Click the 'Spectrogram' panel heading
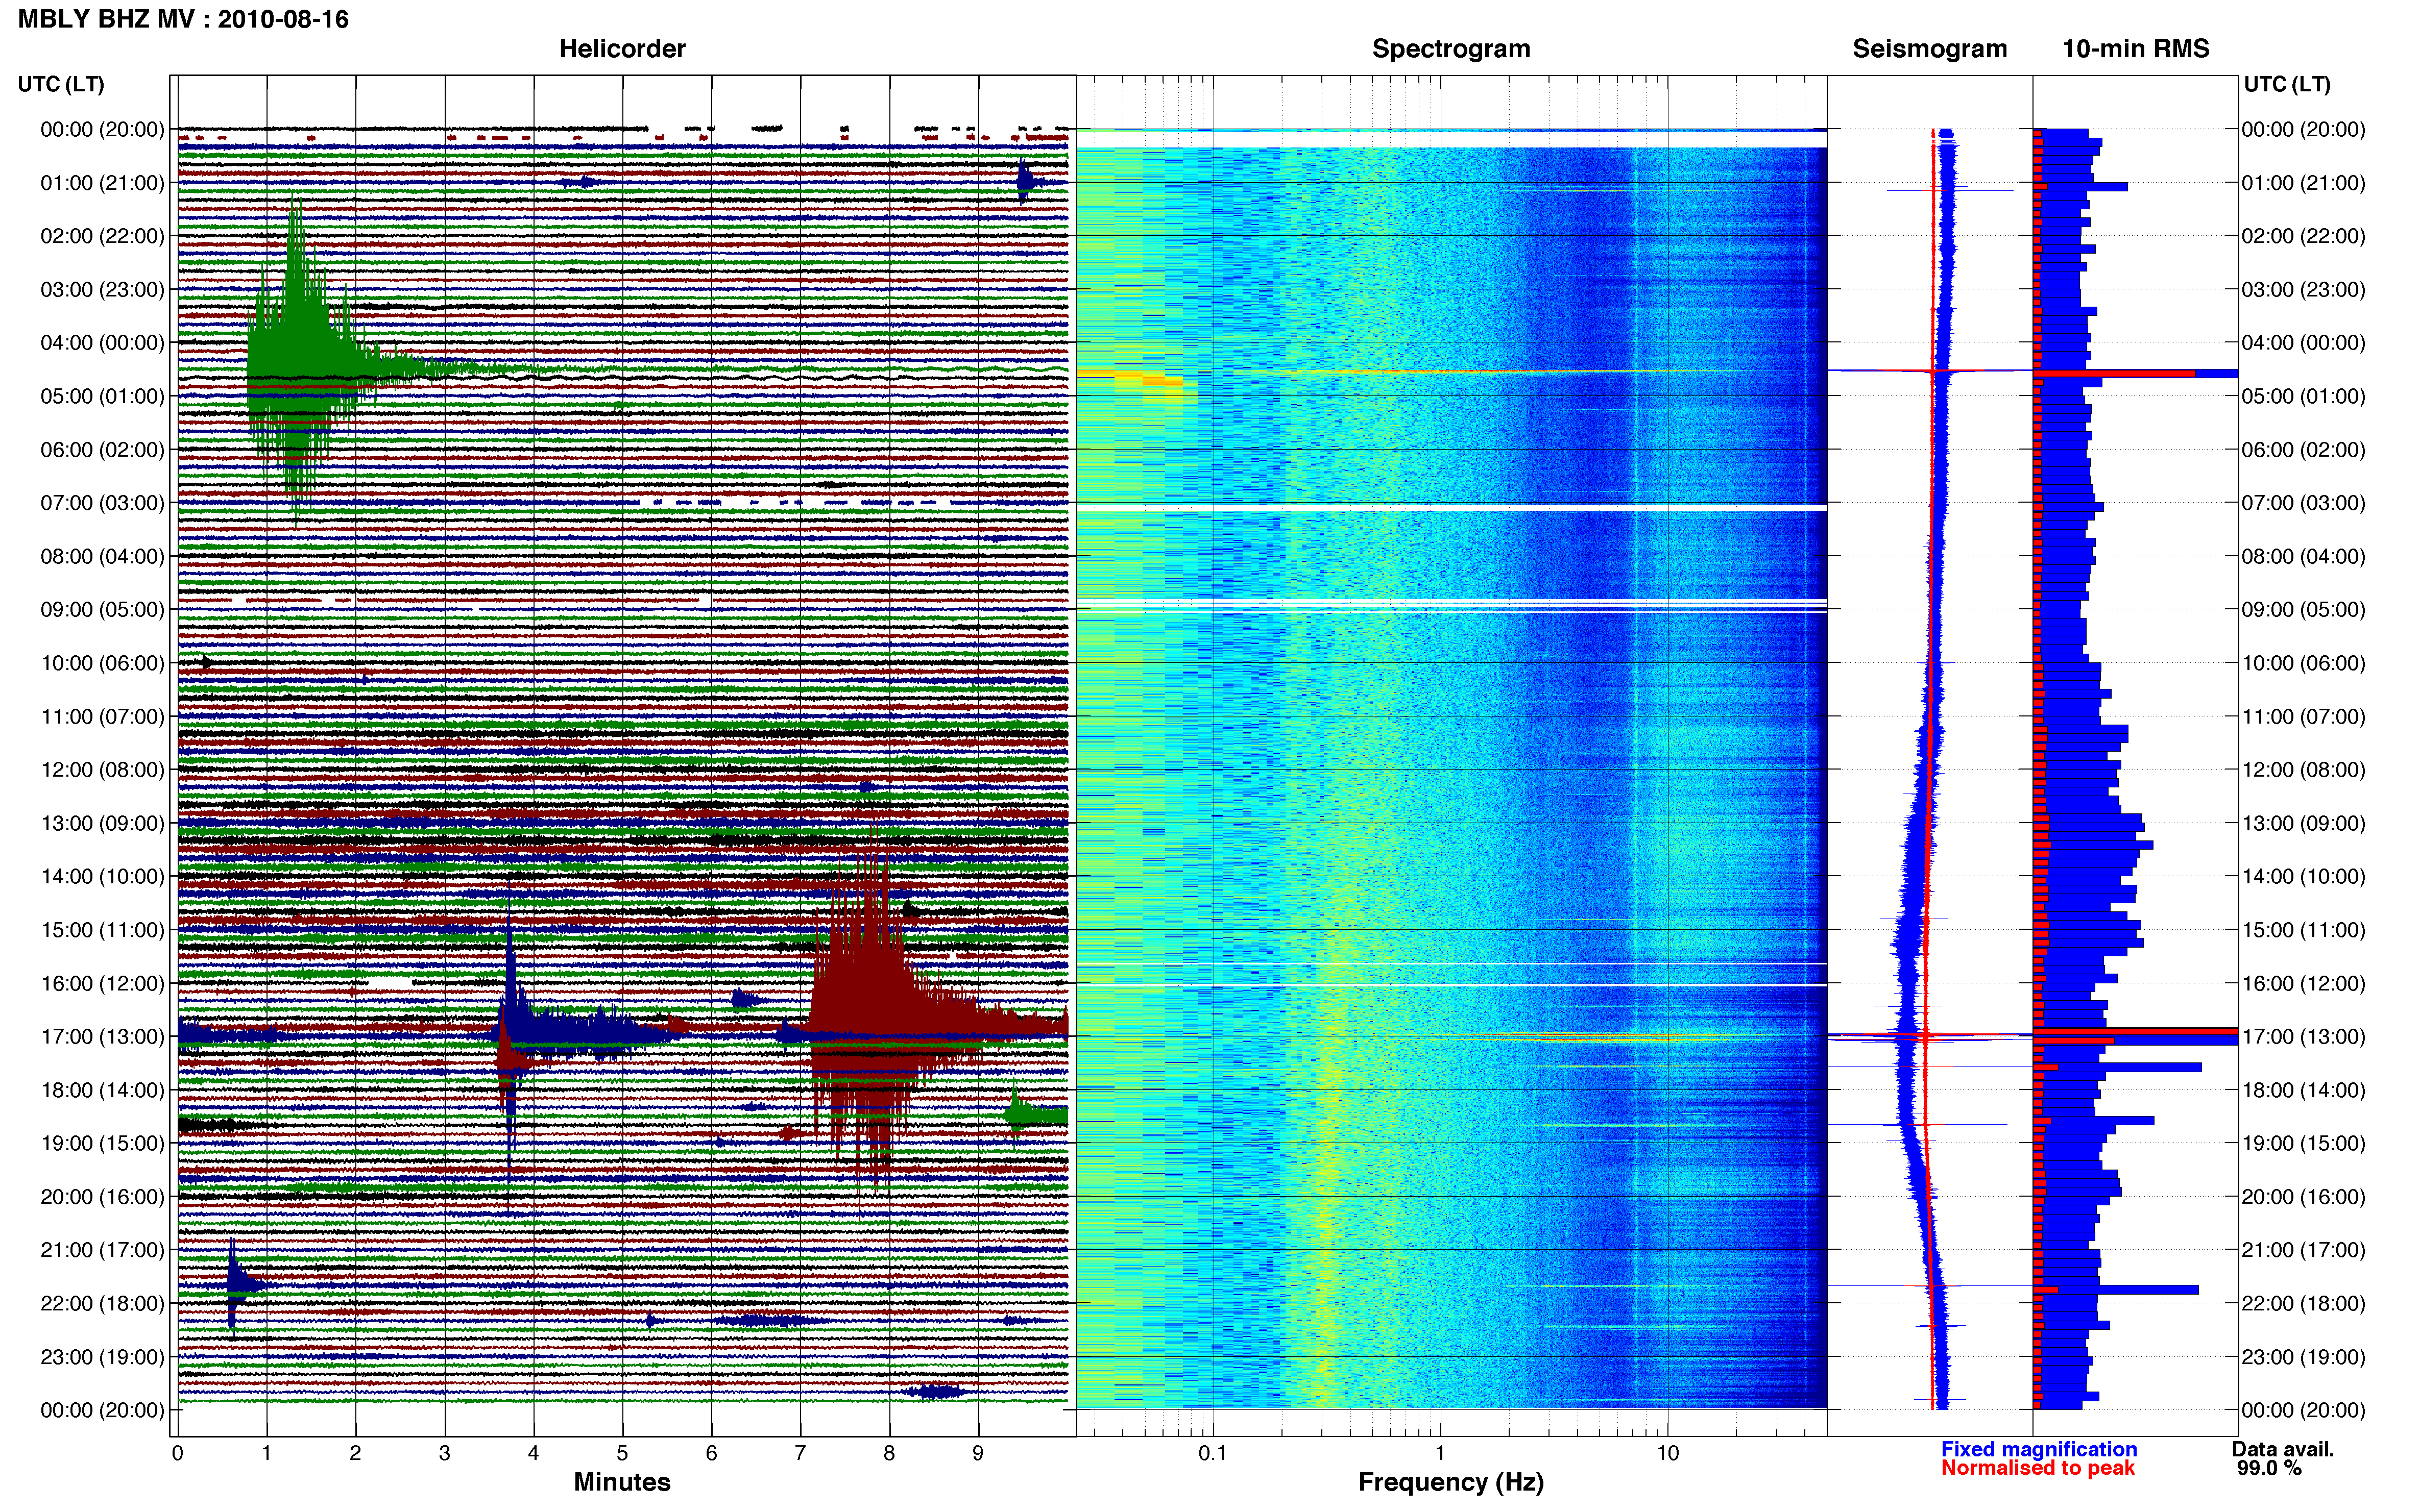Screen dimensions: 2420x1512 point(1450,48)
